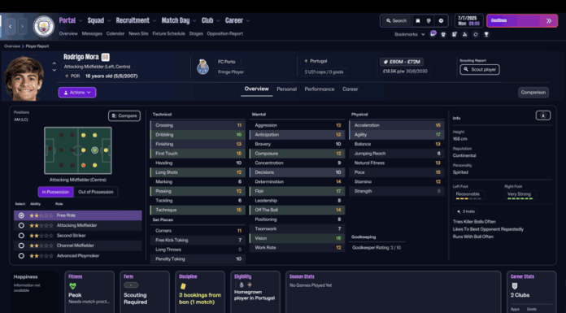Click the Compare button above the pitch
Screen dimensions: 566x313
point(124,116)
